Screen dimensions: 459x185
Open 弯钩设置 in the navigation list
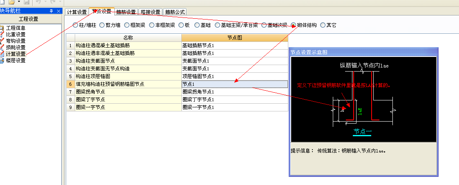coord(16,41)
